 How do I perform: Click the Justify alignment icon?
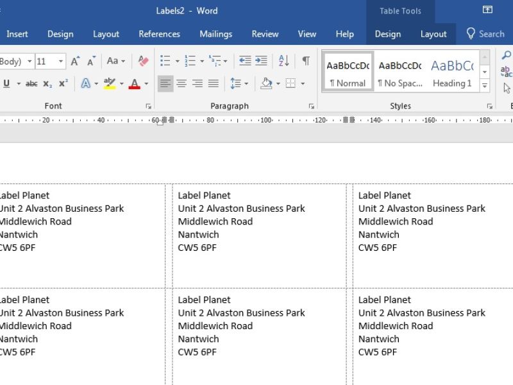coord(213,83)
